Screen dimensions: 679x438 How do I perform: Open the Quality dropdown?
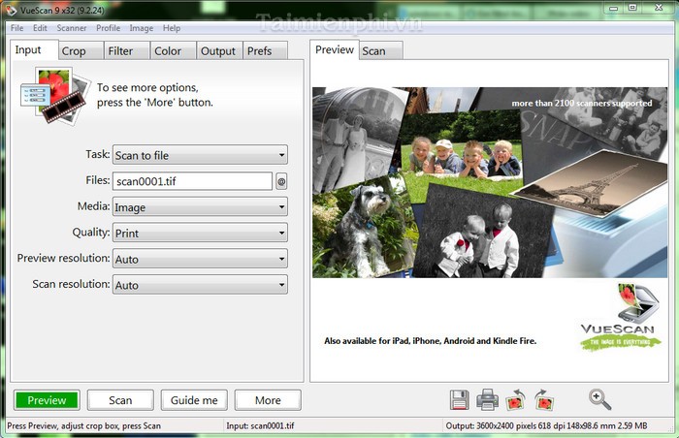[x=200, y=234]
